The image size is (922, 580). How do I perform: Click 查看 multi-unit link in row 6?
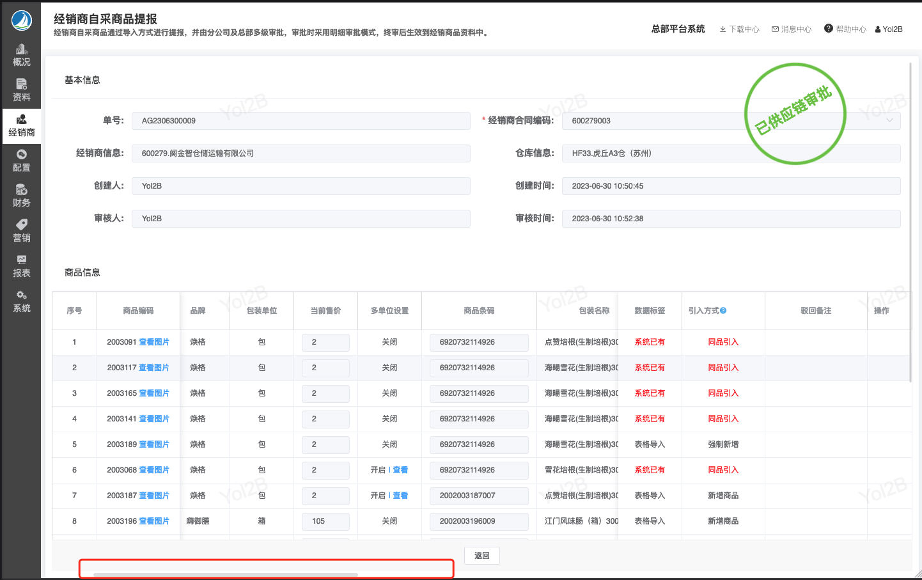tap(400, 470)
